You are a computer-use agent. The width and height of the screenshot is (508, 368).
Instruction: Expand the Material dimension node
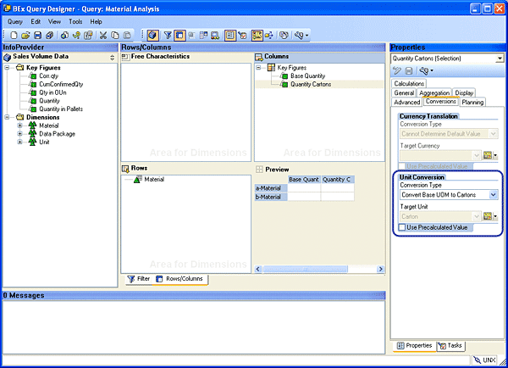(x=19, y=125)
